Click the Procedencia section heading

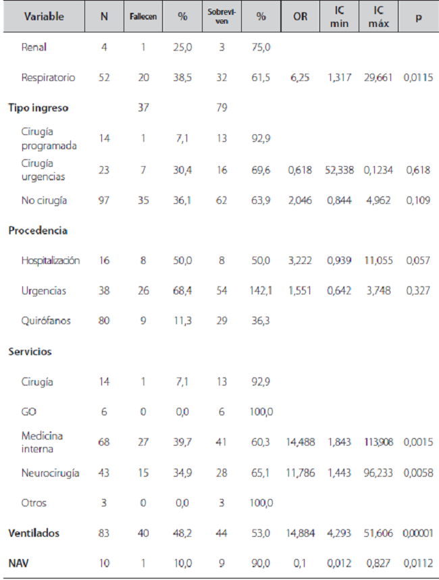[38, 230]
